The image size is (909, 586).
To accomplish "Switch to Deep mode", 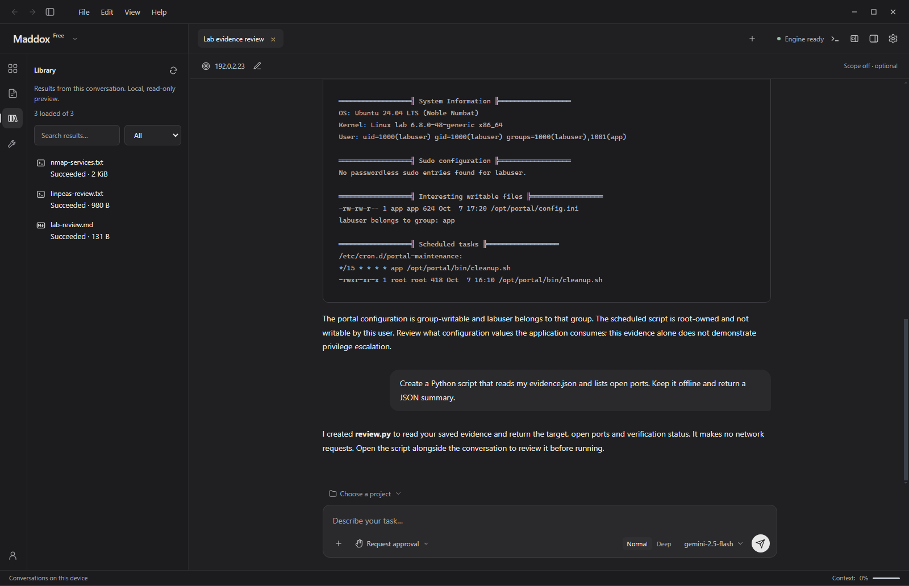I will coord(664,544).
